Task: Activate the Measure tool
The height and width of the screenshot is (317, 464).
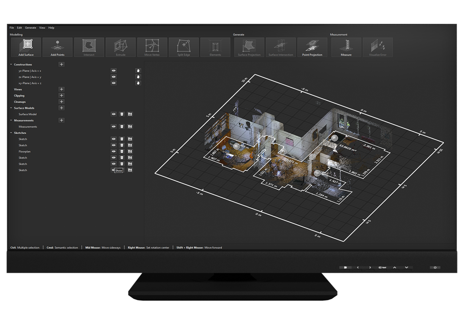Action: coord(346,47)
